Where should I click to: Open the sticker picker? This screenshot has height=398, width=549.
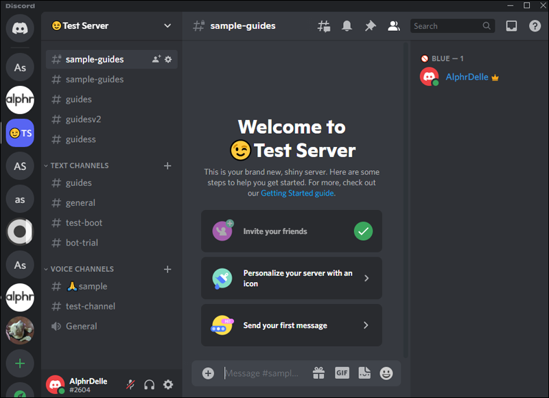pos(364,373)
